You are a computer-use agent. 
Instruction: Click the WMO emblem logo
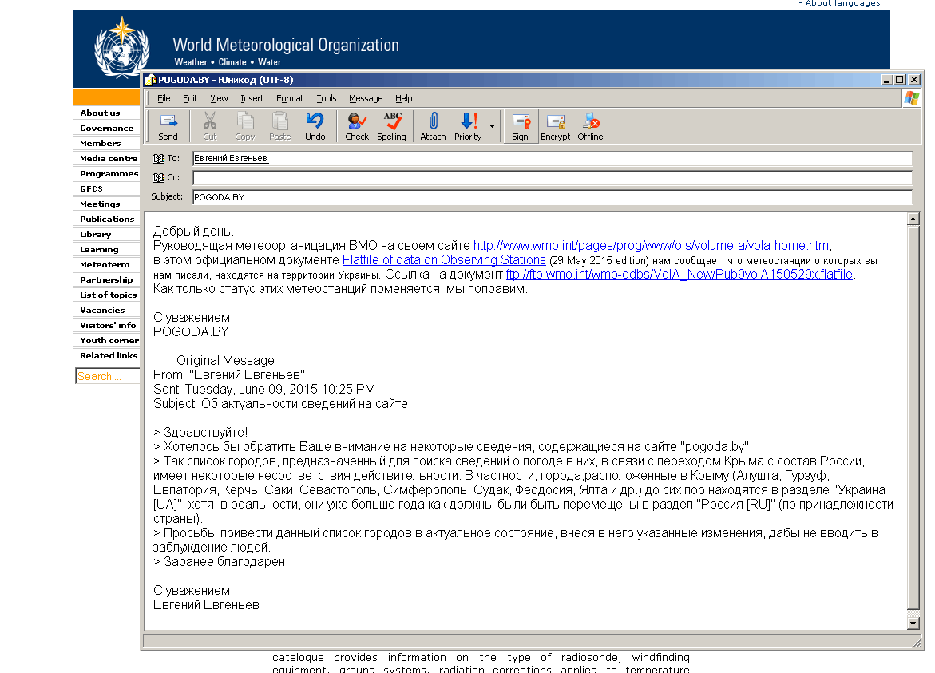click(121, 48)
